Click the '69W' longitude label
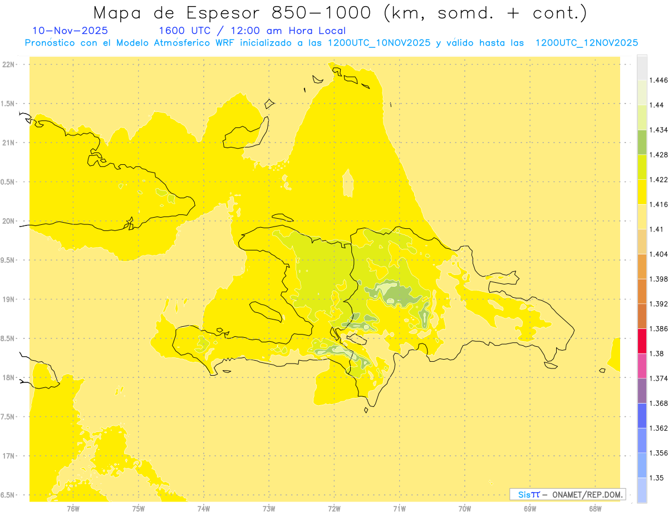The width and height of the screenshot is (668, 516). tap(529, 509)
